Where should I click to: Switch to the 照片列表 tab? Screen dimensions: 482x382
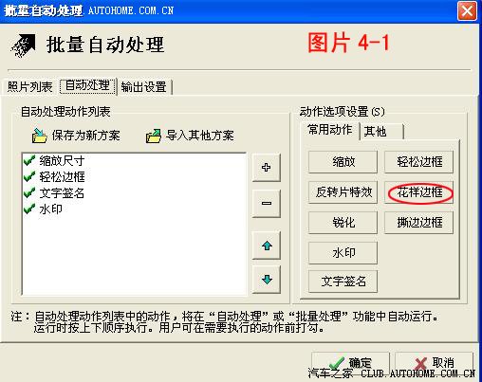tap(30, 87)
